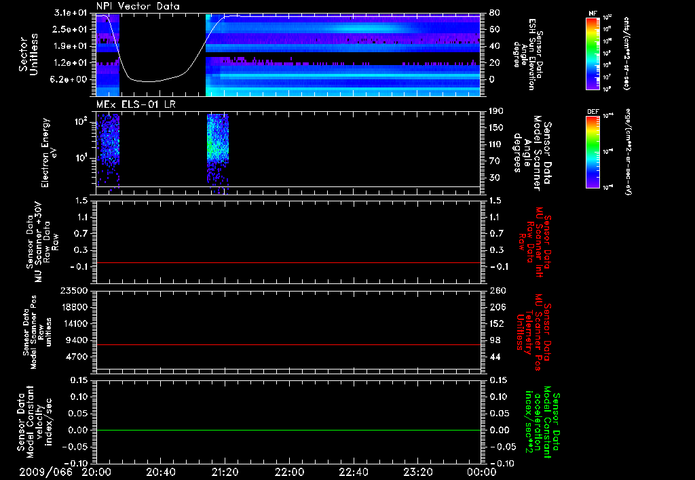Click the '80' sun elevation tick value
This screenshot has height=480, width=695.
click(494, 13)
